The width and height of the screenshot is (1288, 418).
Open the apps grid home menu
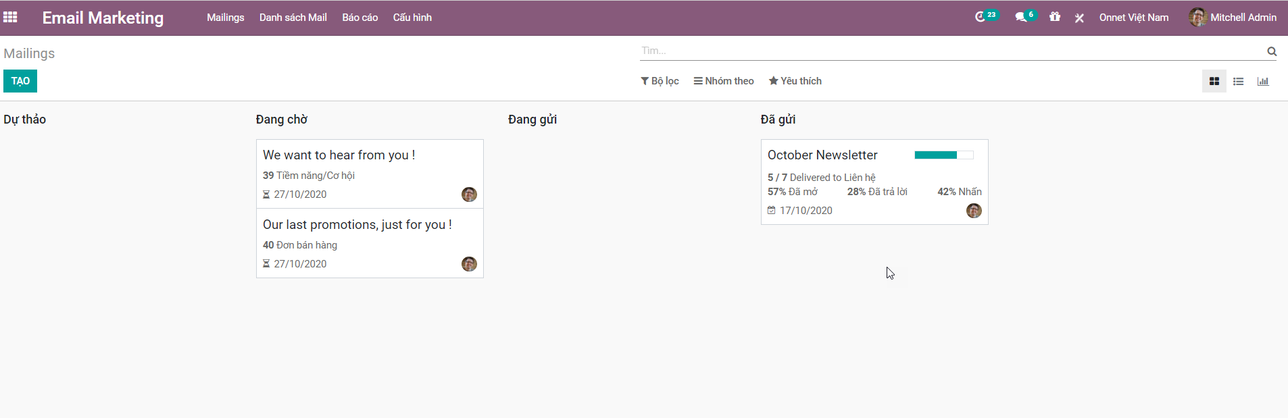coord(10,18)
